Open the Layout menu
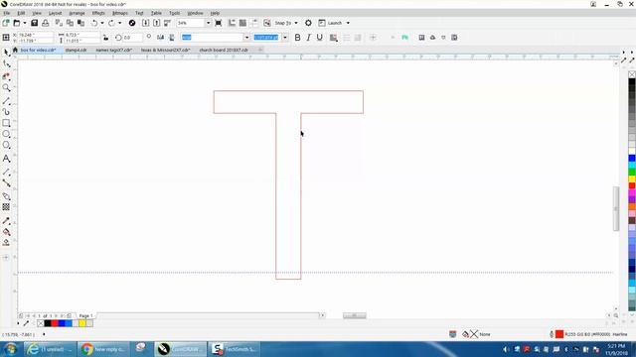 point(56,13)
